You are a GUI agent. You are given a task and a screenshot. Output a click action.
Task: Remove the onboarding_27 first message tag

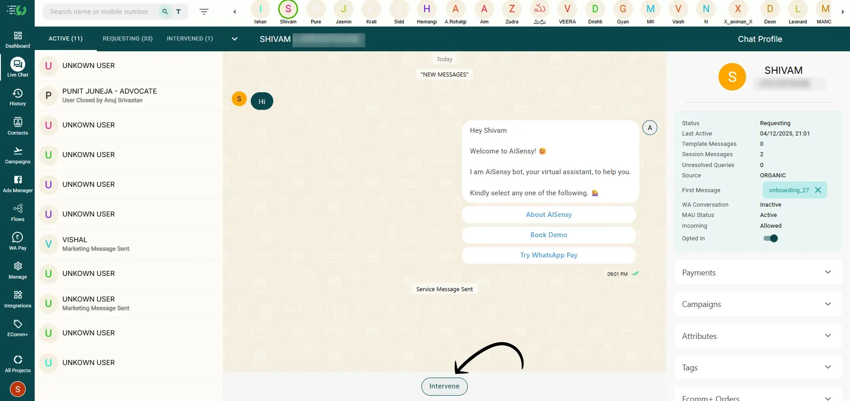click(818, 190)
